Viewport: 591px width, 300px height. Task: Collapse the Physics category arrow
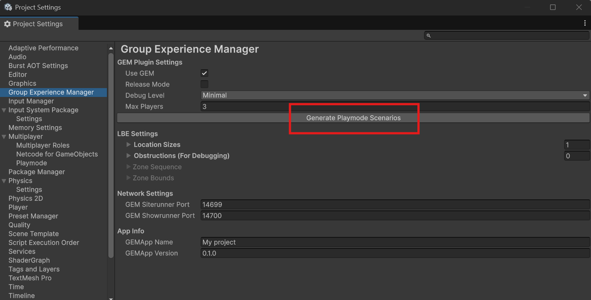click(x=4, y=181)
